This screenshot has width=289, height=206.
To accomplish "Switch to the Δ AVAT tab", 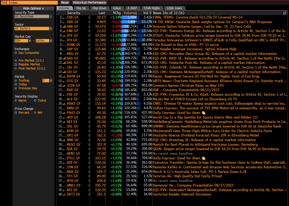I will tap(132, 8).
